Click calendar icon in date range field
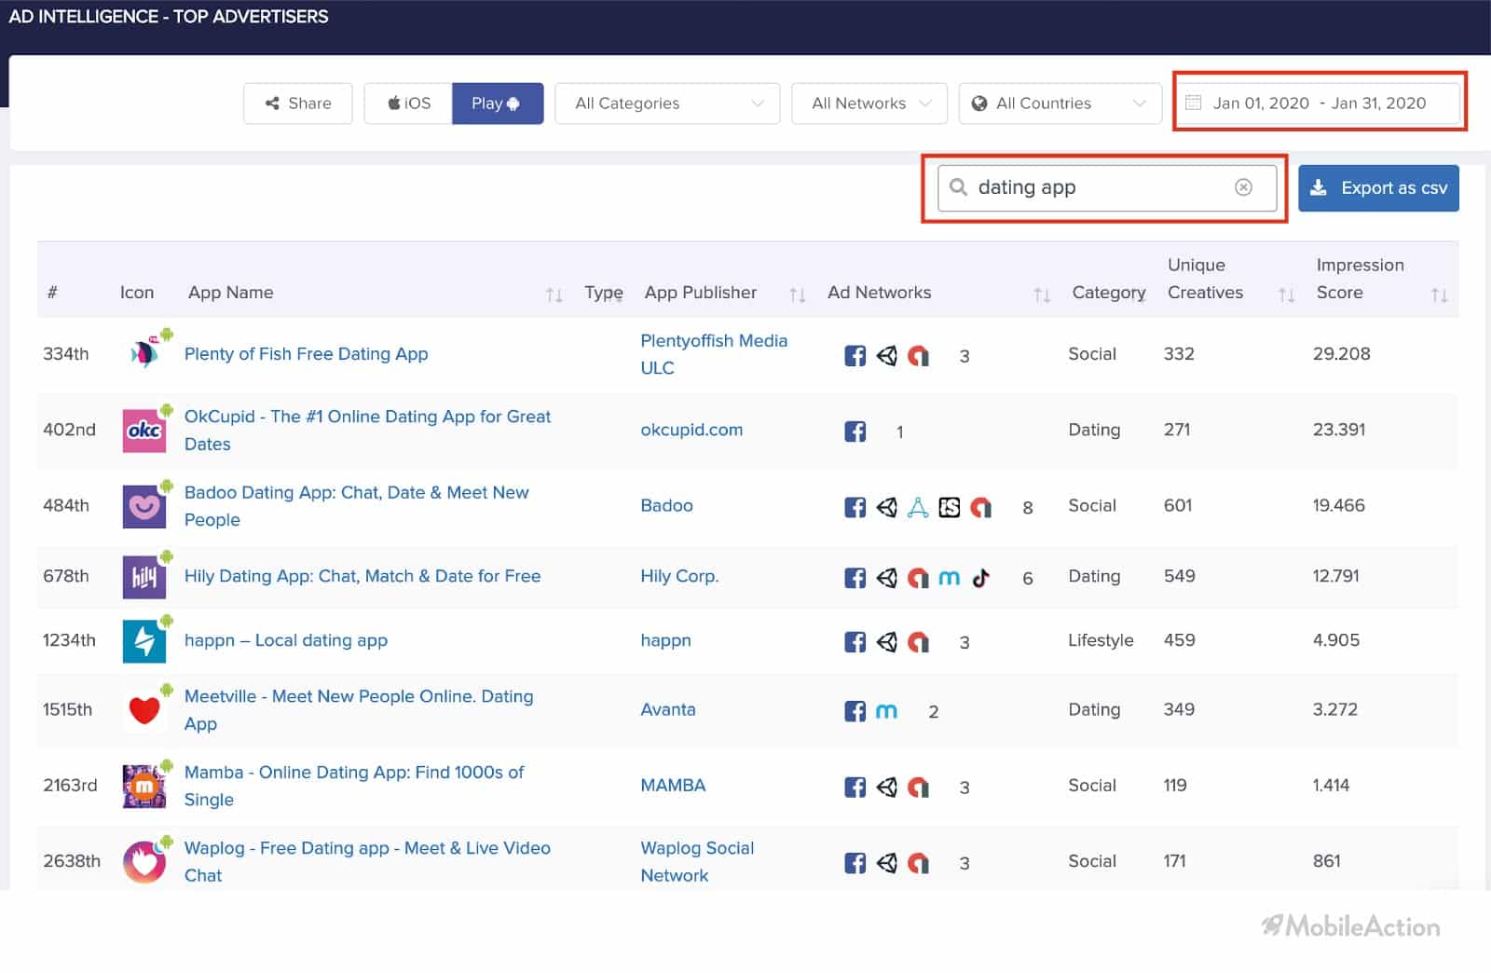Screen dimensions: 1491x973 click(1193, 103)
